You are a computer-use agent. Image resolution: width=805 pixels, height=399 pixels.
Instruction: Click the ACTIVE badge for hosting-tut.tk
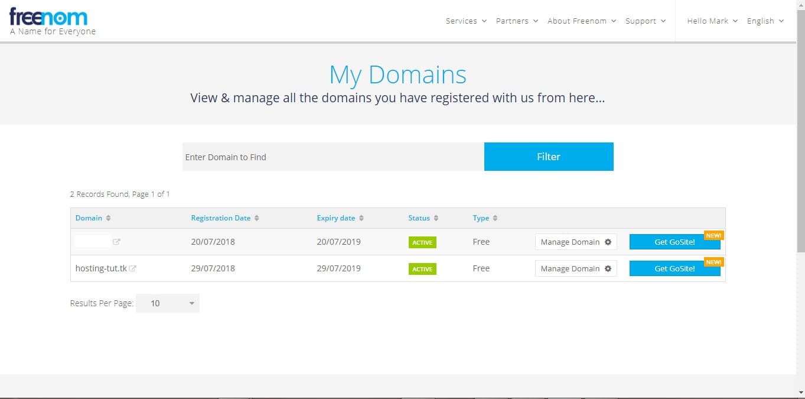422,269
